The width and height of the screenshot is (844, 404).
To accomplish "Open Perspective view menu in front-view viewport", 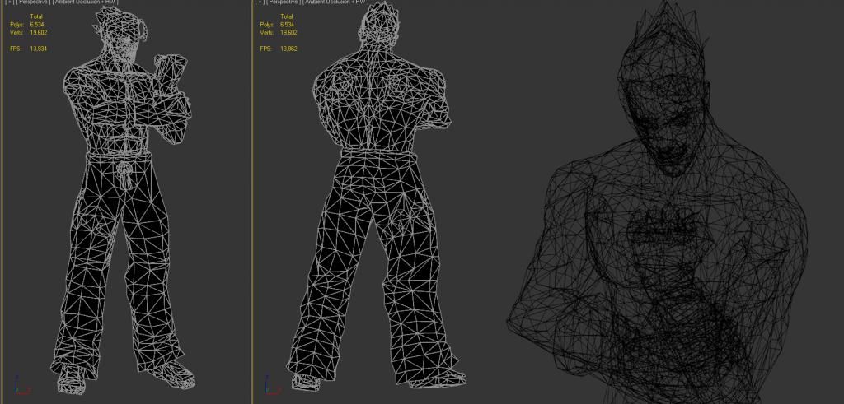I will (x=33, y=2).
